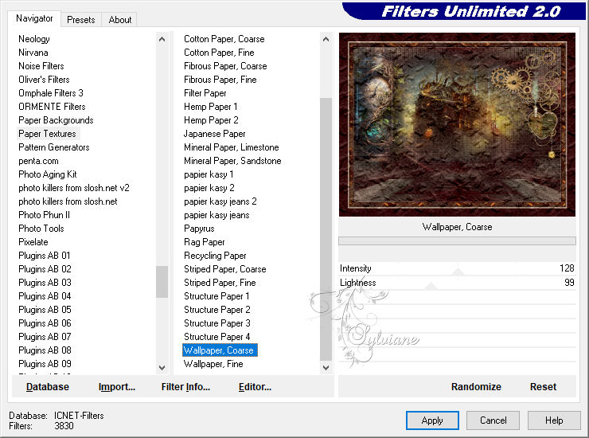Select Pixelate category
The image size is (589, 438).
click(33, 242)
